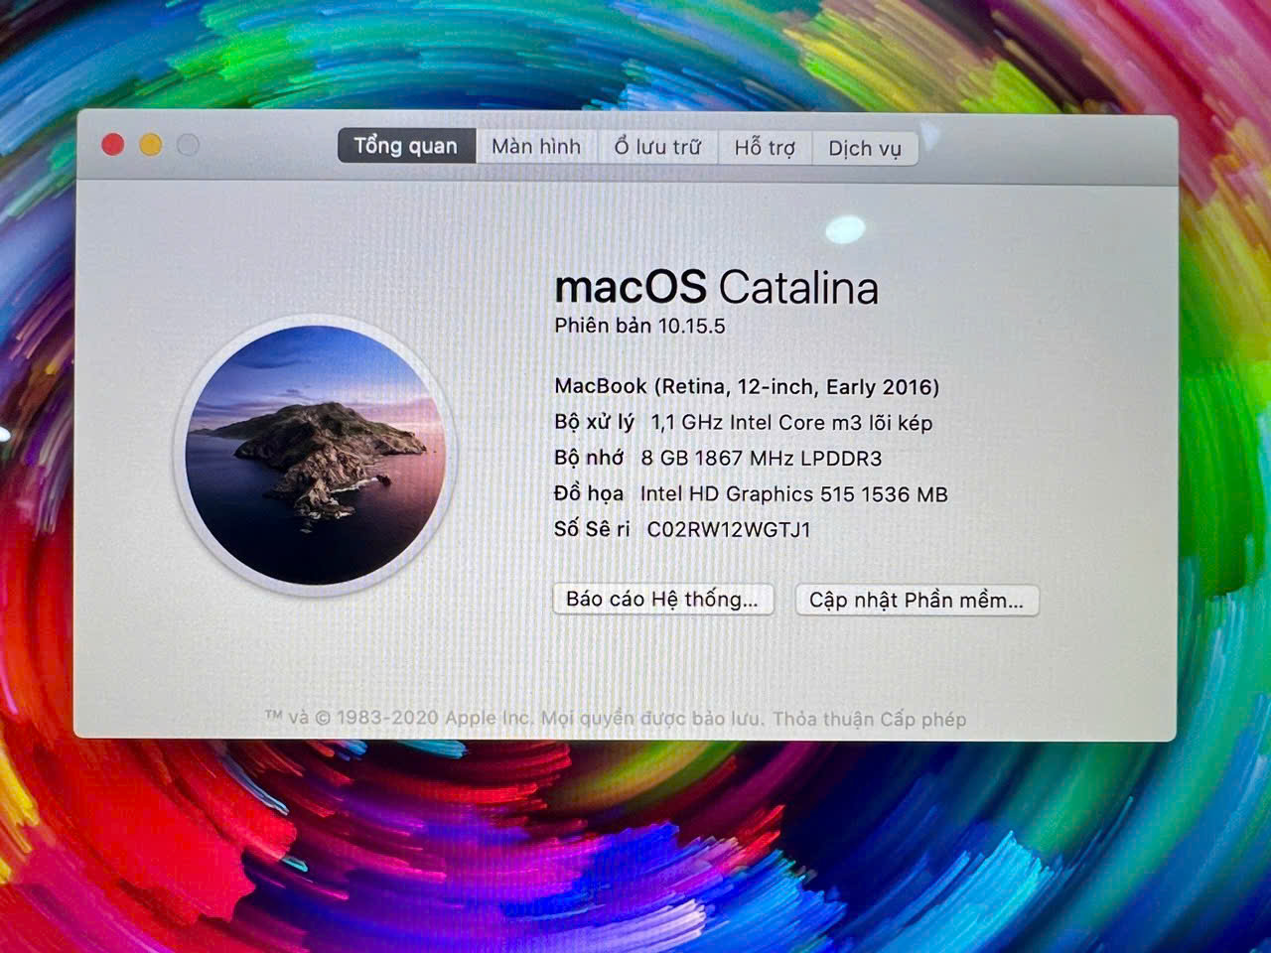Click the greyed-out zoom button in the title bar
The width and height of the screenshot is (1271, 953).
pos(188,145)
